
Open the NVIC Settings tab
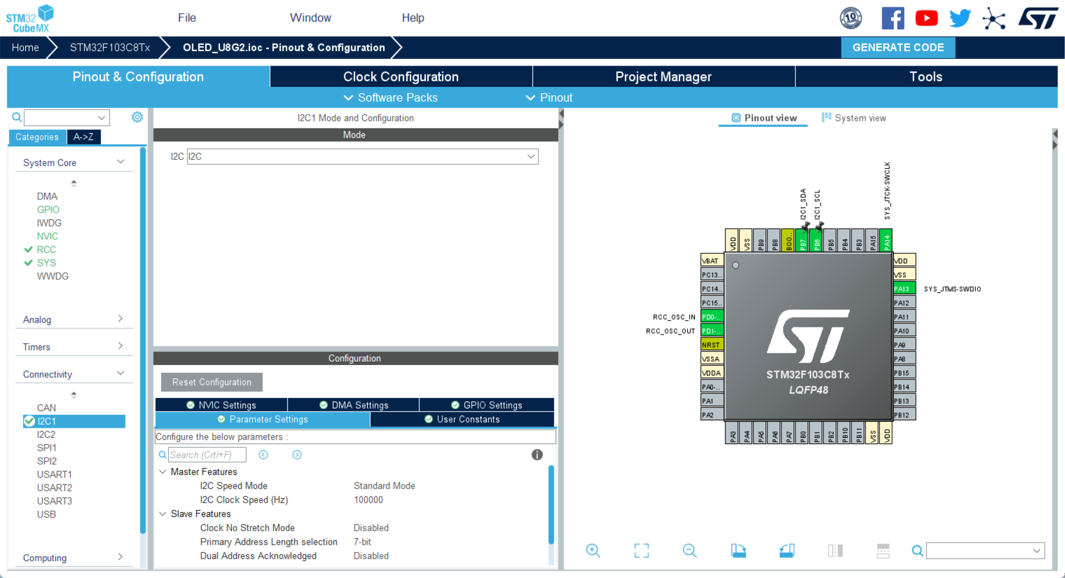(221, 405)
